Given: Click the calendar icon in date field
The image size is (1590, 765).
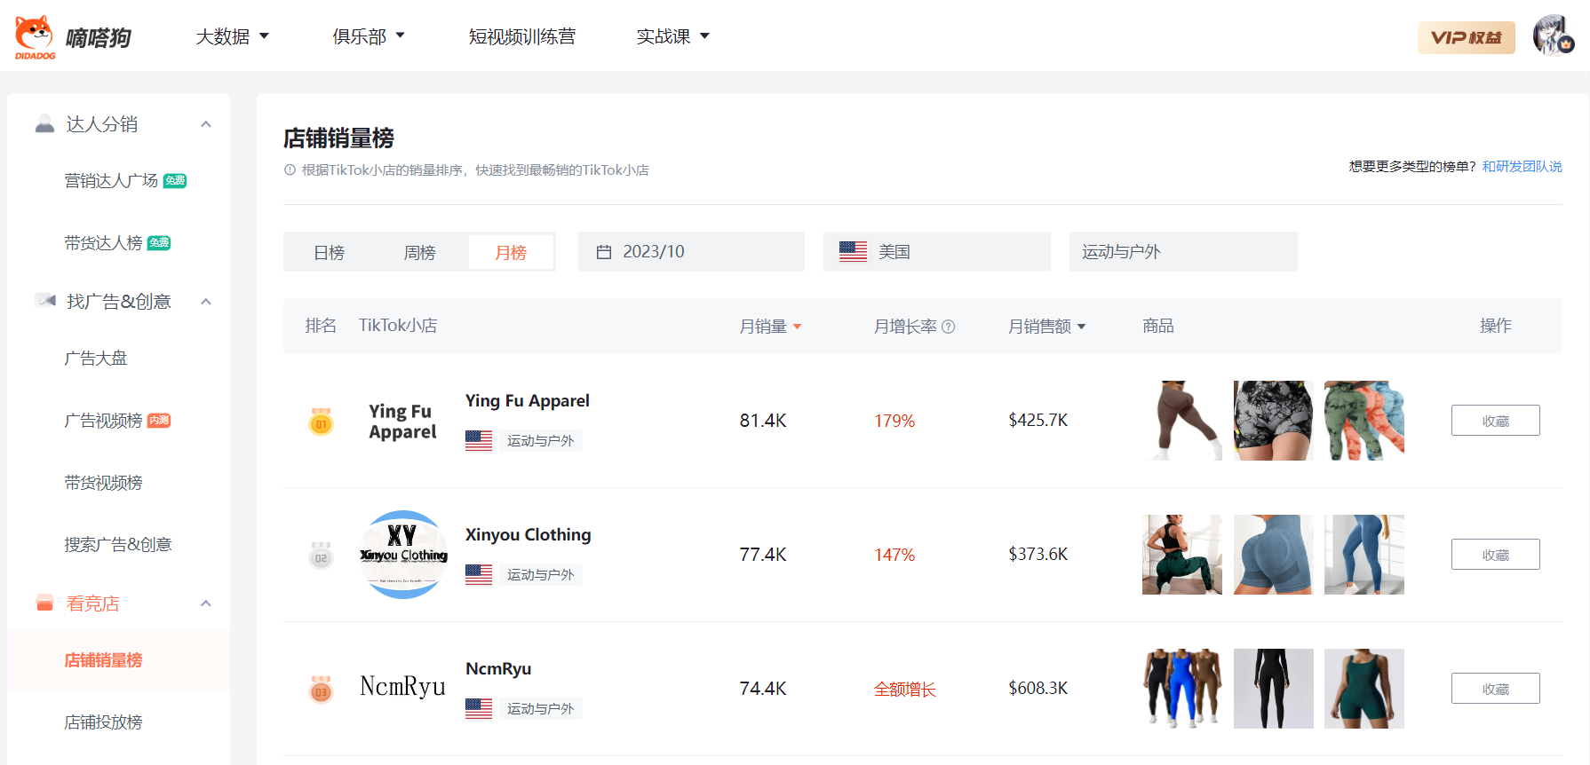Looking at the screenshot, I should pyautogui.click(x=604, y=252).
